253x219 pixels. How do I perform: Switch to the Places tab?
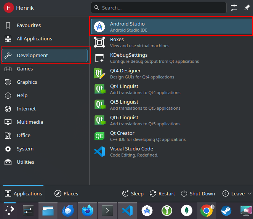[66, 193]
